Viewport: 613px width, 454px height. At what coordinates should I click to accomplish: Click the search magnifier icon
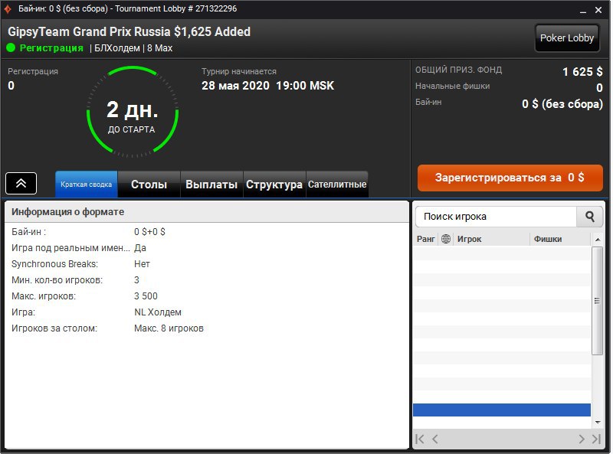[x=589, y=217]
